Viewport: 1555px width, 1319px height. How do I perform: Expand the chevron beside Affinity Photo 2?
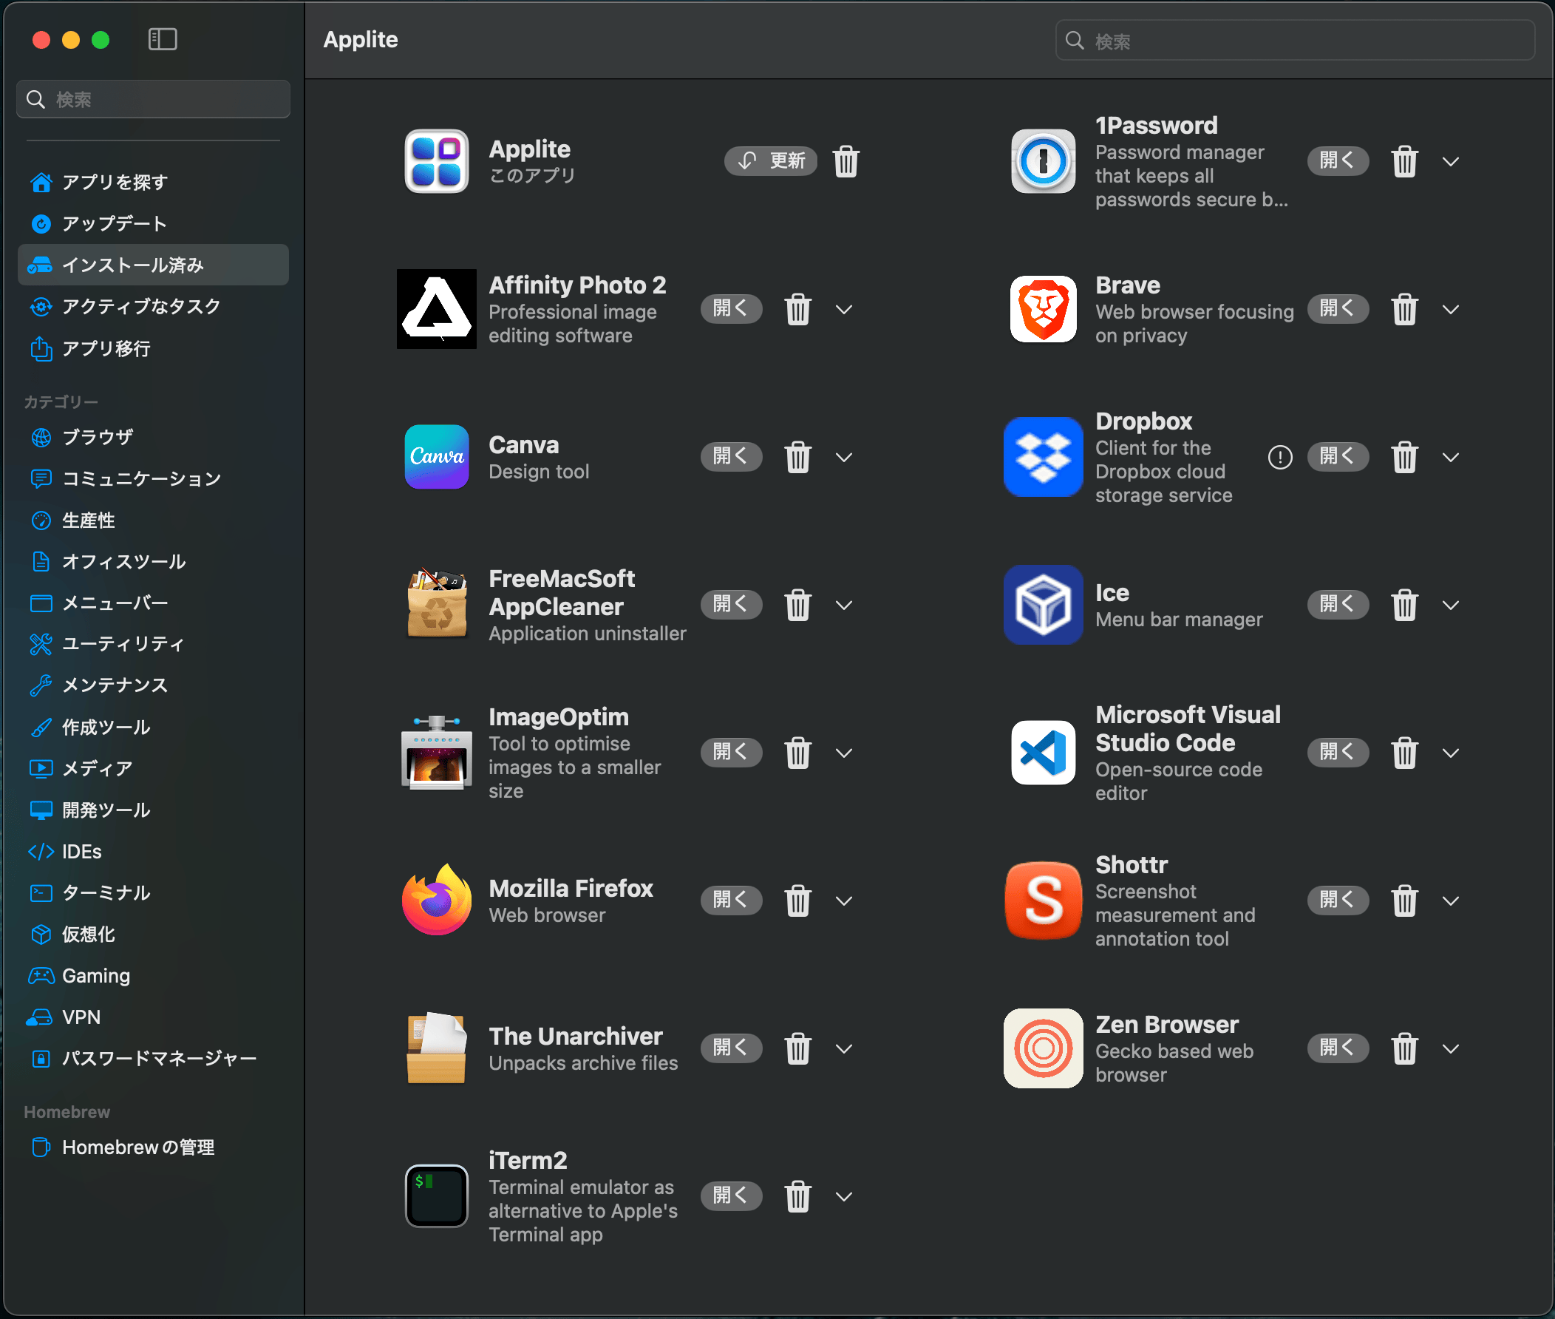coord(843,310)
